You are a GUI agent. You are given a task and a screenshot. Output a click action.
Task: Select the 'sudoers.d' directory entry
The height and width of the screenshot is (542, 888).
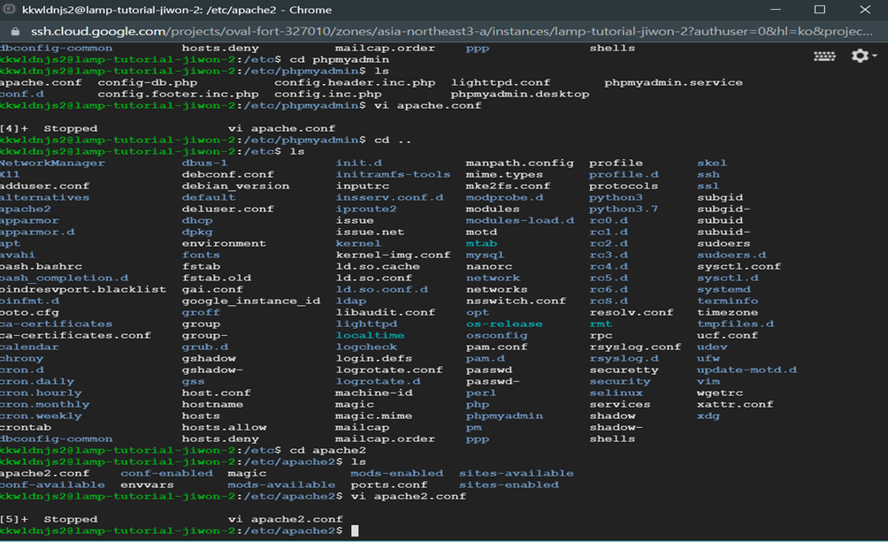731,255
